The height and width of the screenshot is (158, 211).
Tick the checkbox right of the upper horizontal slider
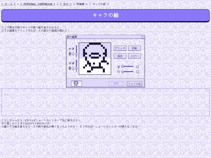138,66
